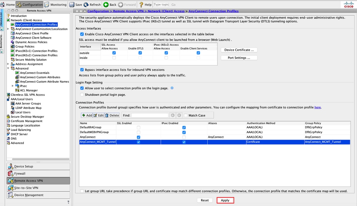
Task: Switch to Device Management panel
Action: tap(38, 195)
